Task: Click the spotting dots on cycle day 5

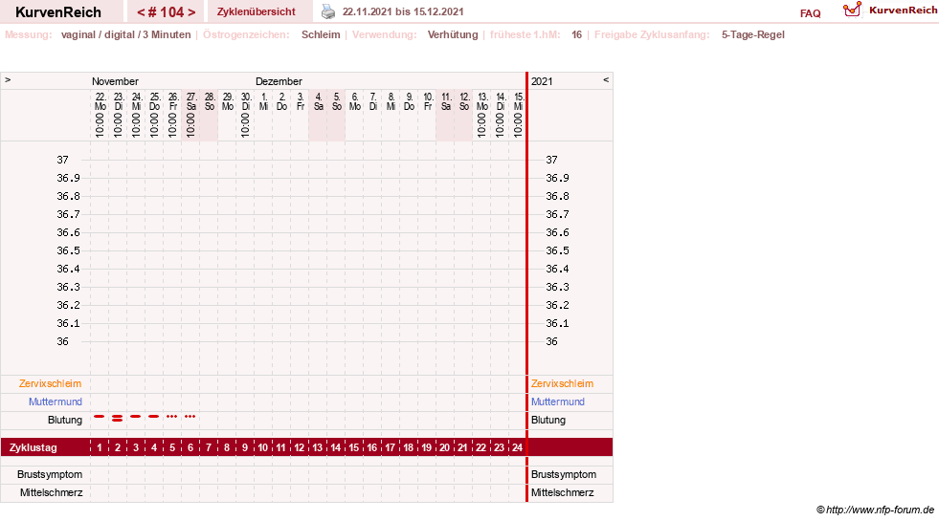Action: pos(172,416)
